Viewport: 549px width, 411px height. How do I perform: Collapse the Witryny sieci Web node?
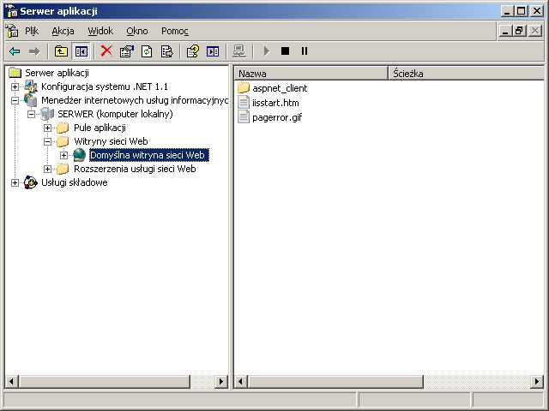pos(48,141)
